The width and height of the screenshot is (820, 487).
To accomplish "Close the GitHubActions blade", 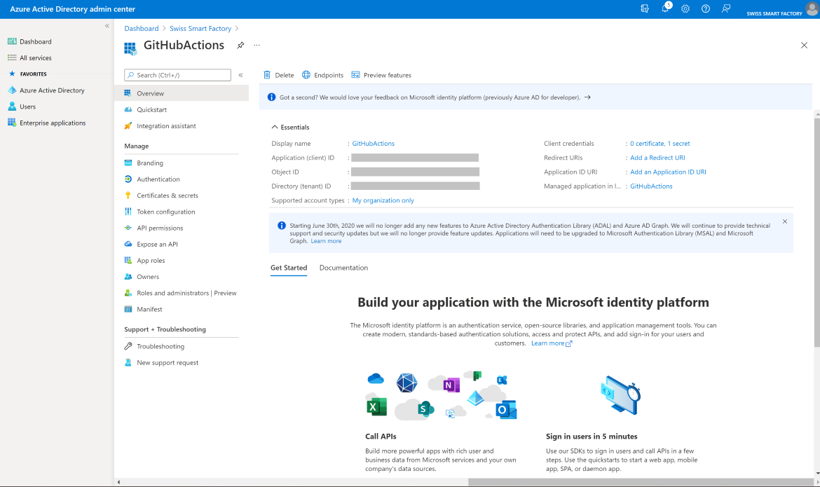I will 804,46.
